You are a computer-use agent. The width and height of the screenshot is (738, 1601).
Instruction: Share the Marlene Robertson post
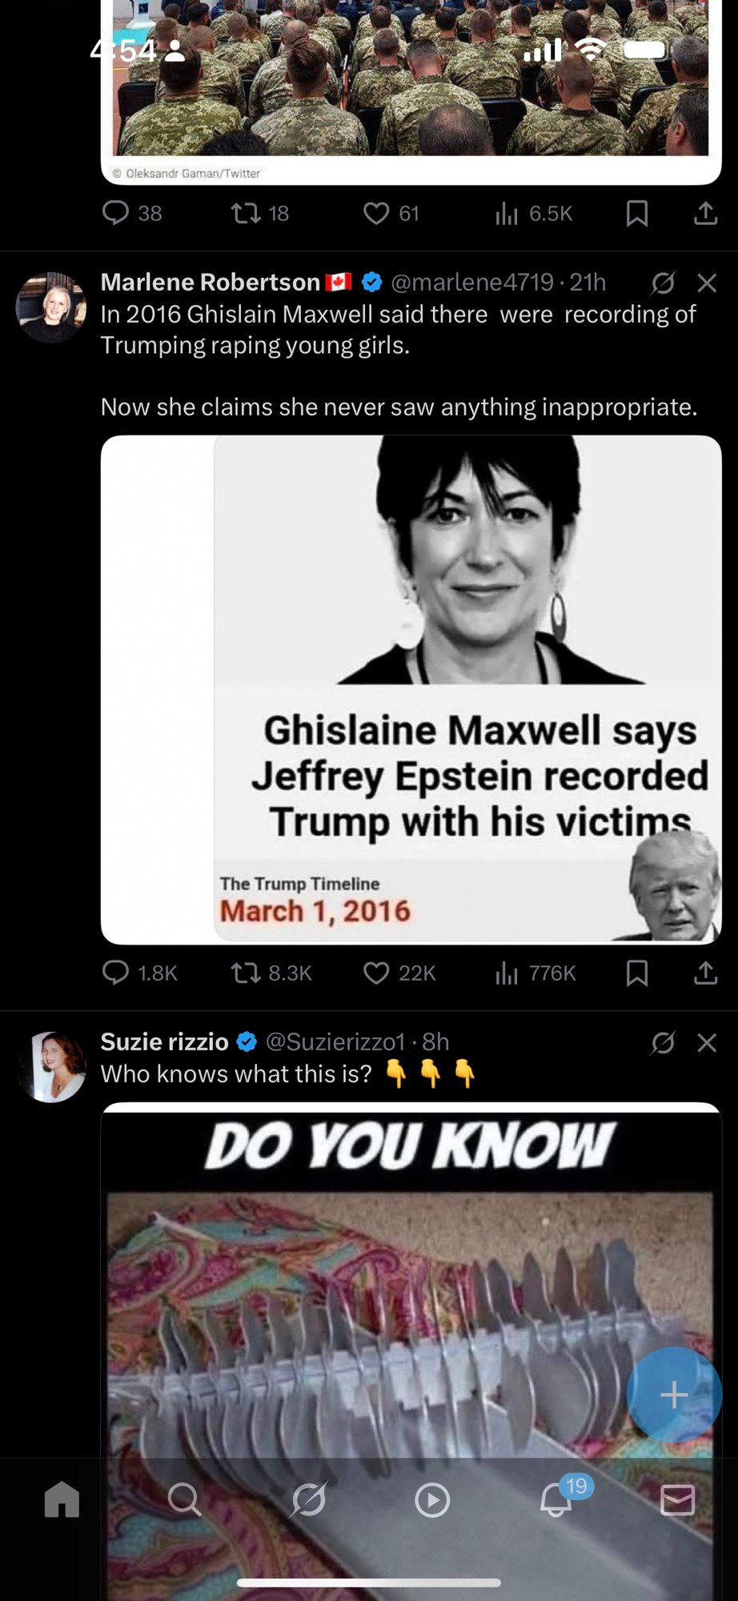point(705,973)
